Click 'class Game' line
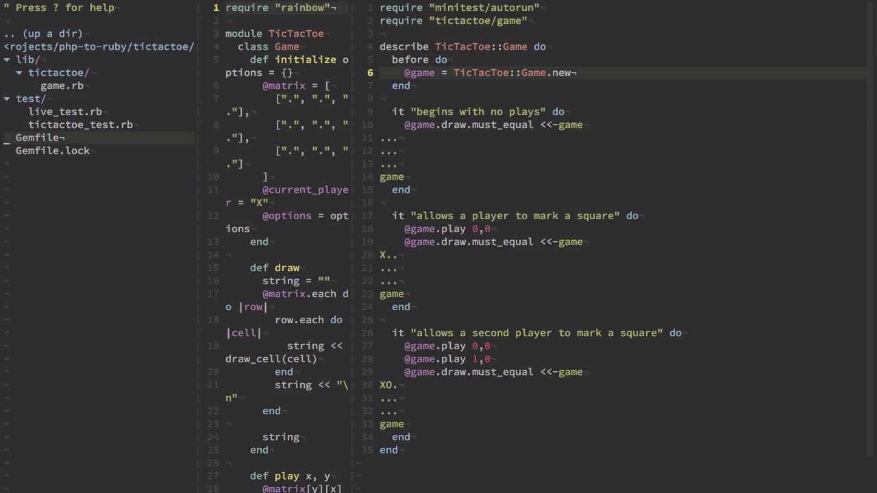The image size is (877, 493). (x=269, y=47)
